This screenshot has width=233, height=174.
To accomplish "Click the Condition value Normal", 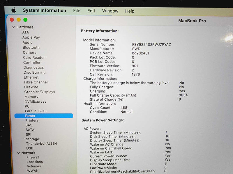I will 126,112.
